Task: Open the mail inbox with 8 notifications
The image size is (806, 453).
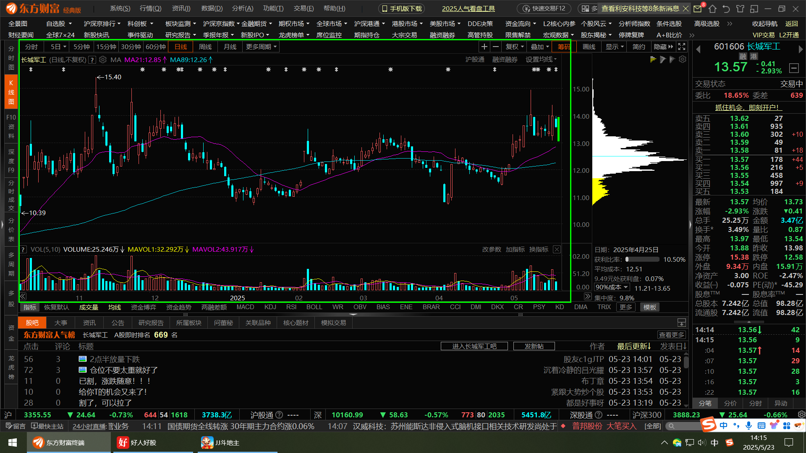Action: (x=698, y=8)
